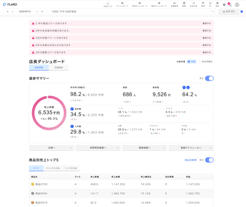Screen dimensions: 246x207
Task: Open the 店長ダッシュボード nav icon
Action: coord(140,3)
